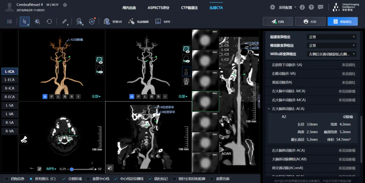This screenshot has width=365, height=183.
Task: Uncheck the 分割区域 checkbox
Action: point(64,179)
